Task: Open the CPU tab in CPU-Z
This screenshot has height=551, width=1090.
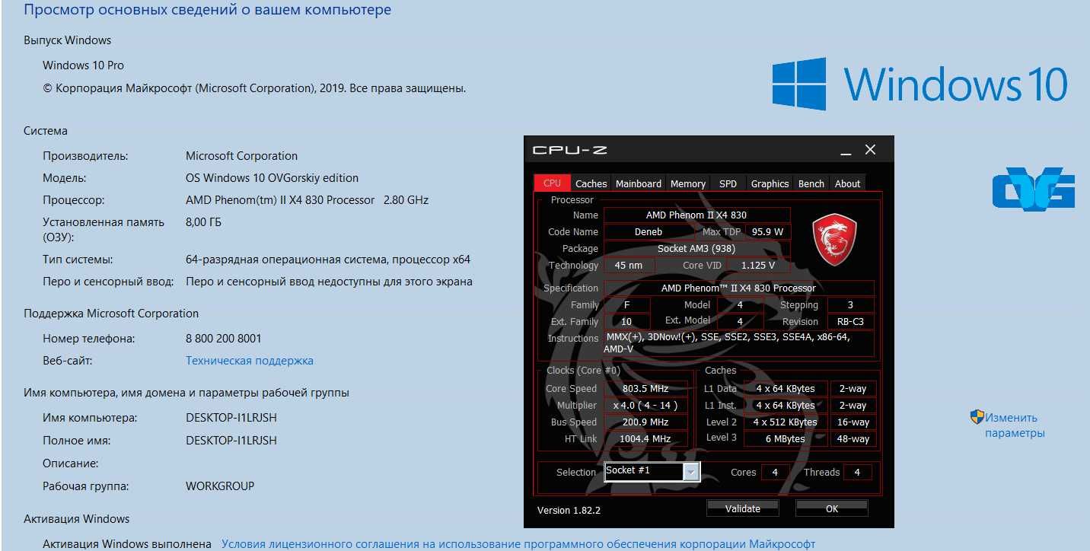Action: [553, 183]
